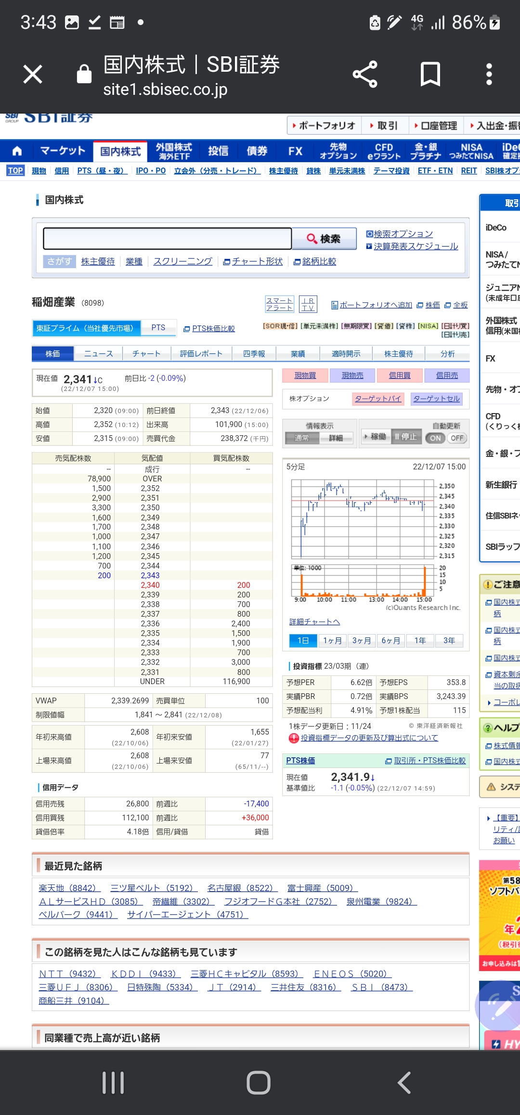
Task: Turn auto-update ON
Action: point(435,438)
